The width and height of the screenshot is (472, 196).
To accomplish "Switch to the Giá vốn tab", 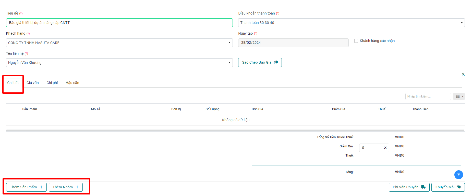I will (33, 83).
